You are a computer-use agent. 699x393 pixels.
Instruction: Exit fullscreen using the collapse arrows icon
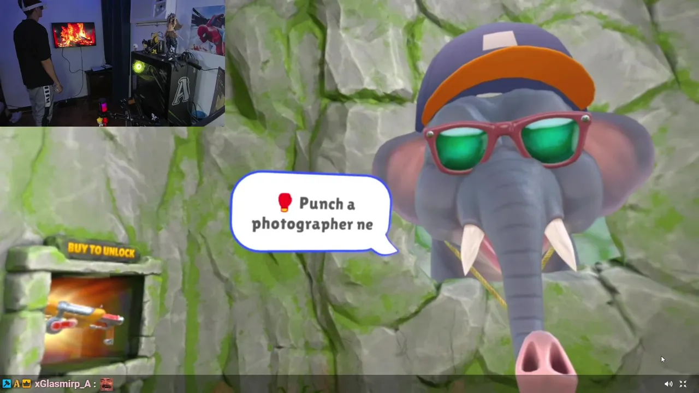point(683,384)
